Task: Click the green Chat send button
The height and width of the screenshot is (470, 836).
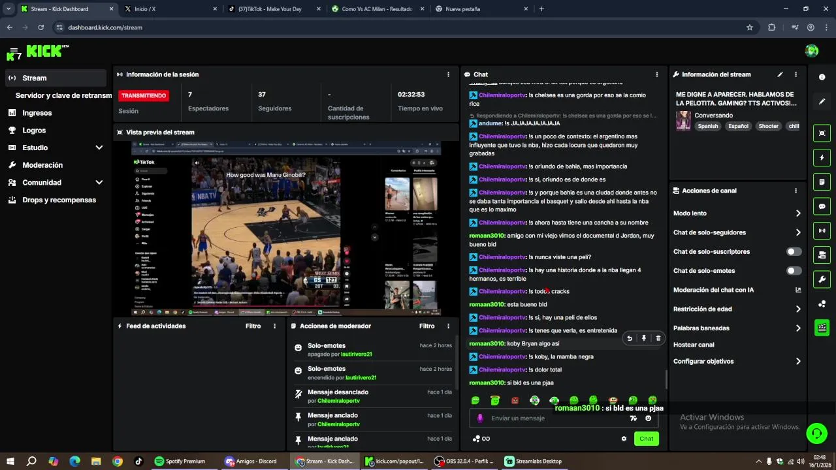Action: point(646,439)
